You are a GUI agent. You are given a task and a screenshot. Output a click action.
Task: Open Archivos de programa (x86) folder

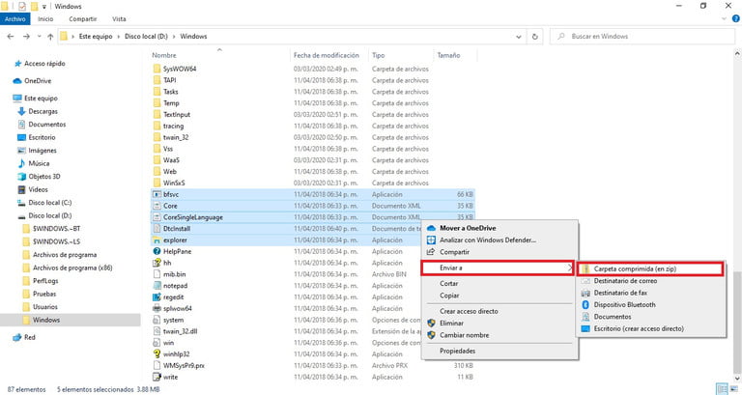pos(72,268)
